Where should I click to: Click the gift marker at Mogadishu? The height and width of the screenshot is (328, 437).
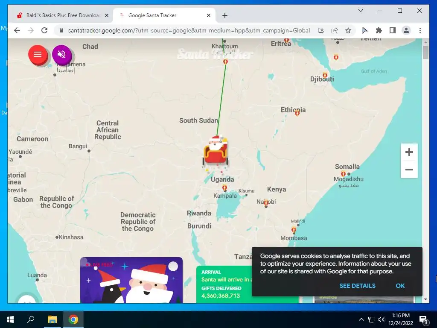[344, 174]
